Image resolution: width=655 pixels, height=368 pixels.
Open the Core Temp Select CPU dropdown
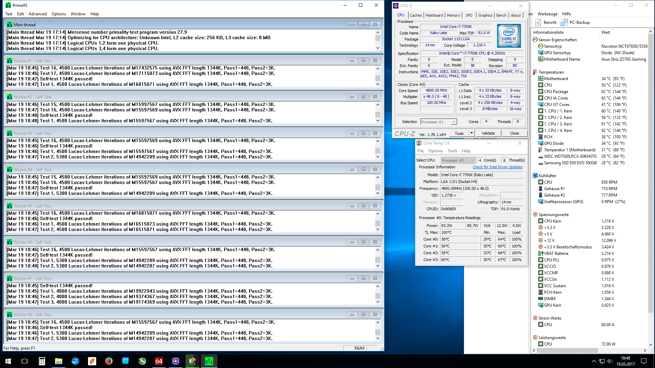[457, 160]
